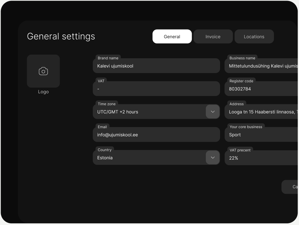Select the Register code field 80302784
This screenshot has width=299, height=225.
tap(262, 89)
